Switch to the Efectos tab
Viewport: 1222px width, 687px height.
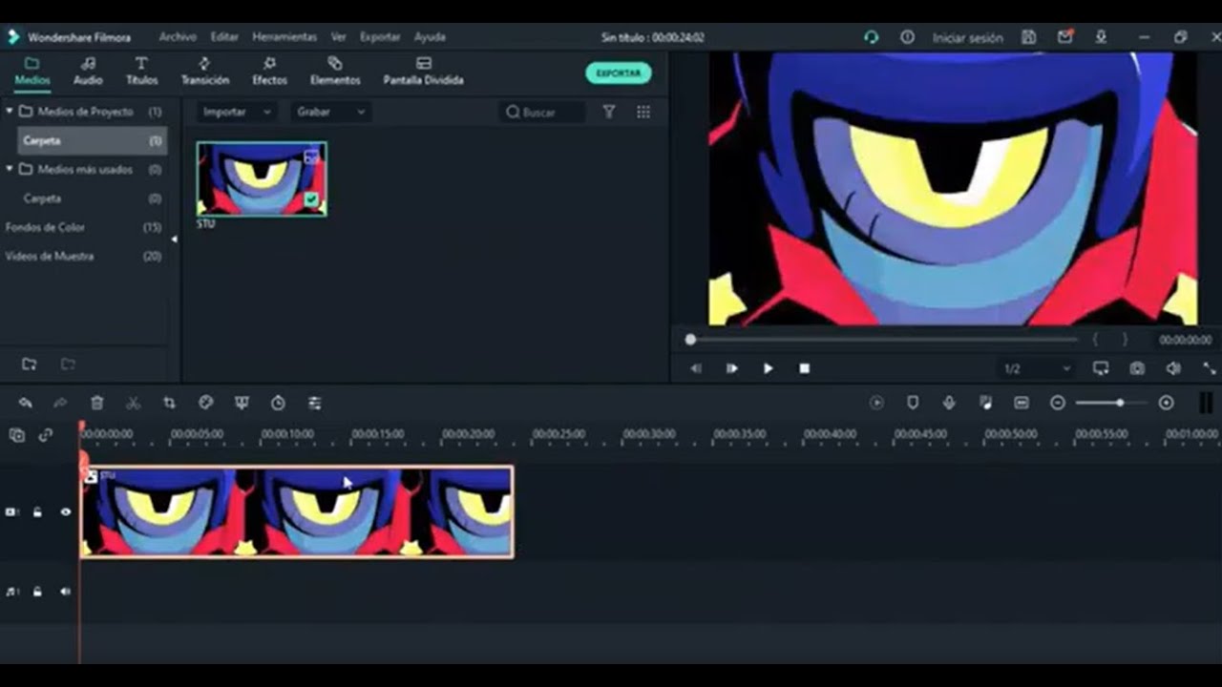[269, 72]
